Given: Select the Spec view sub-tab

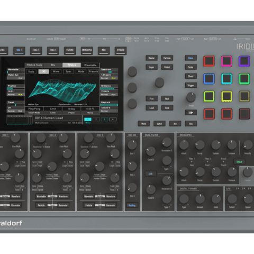Looking at the screenshot, I should (x=68, y=71).
